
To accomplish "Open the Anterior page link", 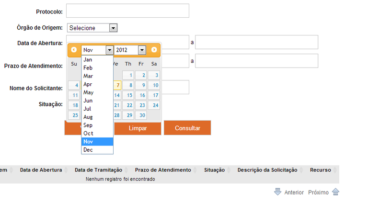I will [x=294, y=192].
